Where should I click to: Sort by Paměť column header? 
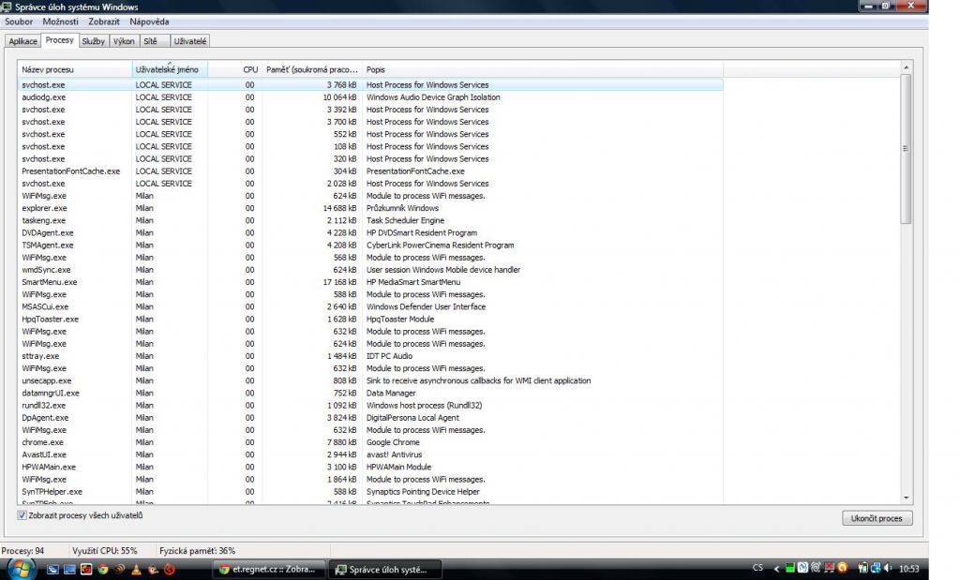tap(311, 69)
